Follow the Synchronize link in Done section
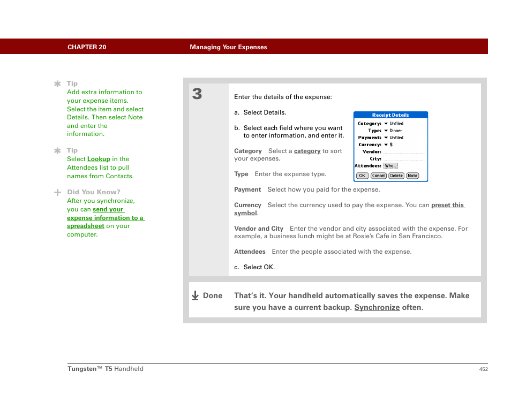This screenshot has height=395, width=511. (x=377, y=307)
